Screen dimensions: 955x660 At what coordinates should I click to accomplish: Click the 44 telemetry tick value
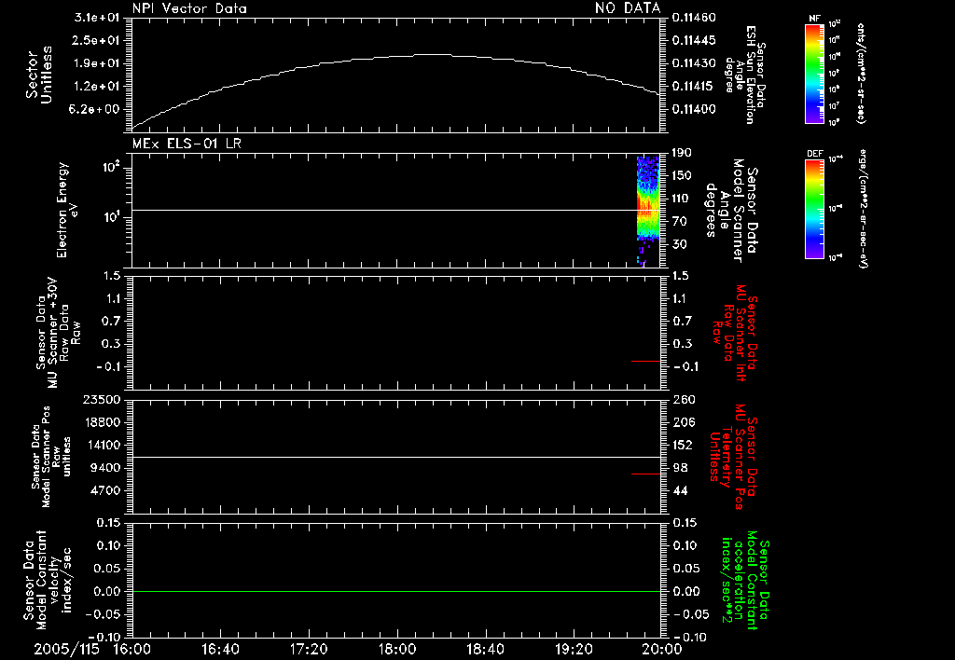680,490
